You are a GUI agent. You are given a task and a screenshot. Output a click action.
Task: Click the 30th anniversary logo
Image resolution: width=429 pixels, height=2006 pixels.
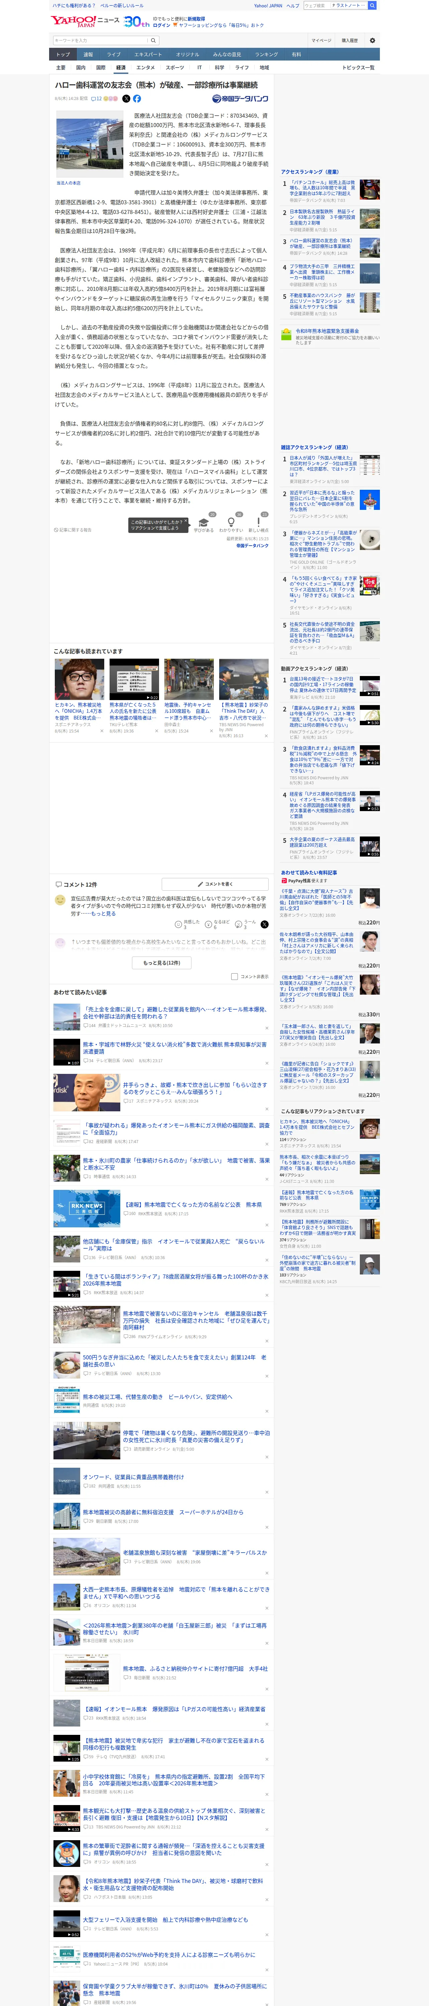click(136, 21)
